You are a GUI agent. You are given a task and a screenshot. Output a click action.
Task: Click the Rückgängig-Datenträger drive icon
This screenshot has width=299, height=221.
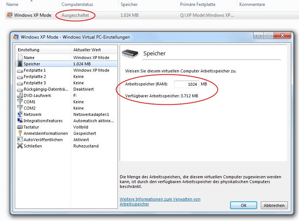pyautogui.click(x=20, y=90)
